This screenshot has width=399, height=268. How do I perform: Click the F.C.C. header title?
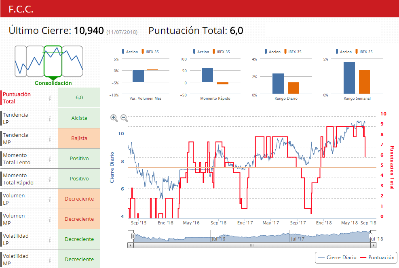(21, 9)
